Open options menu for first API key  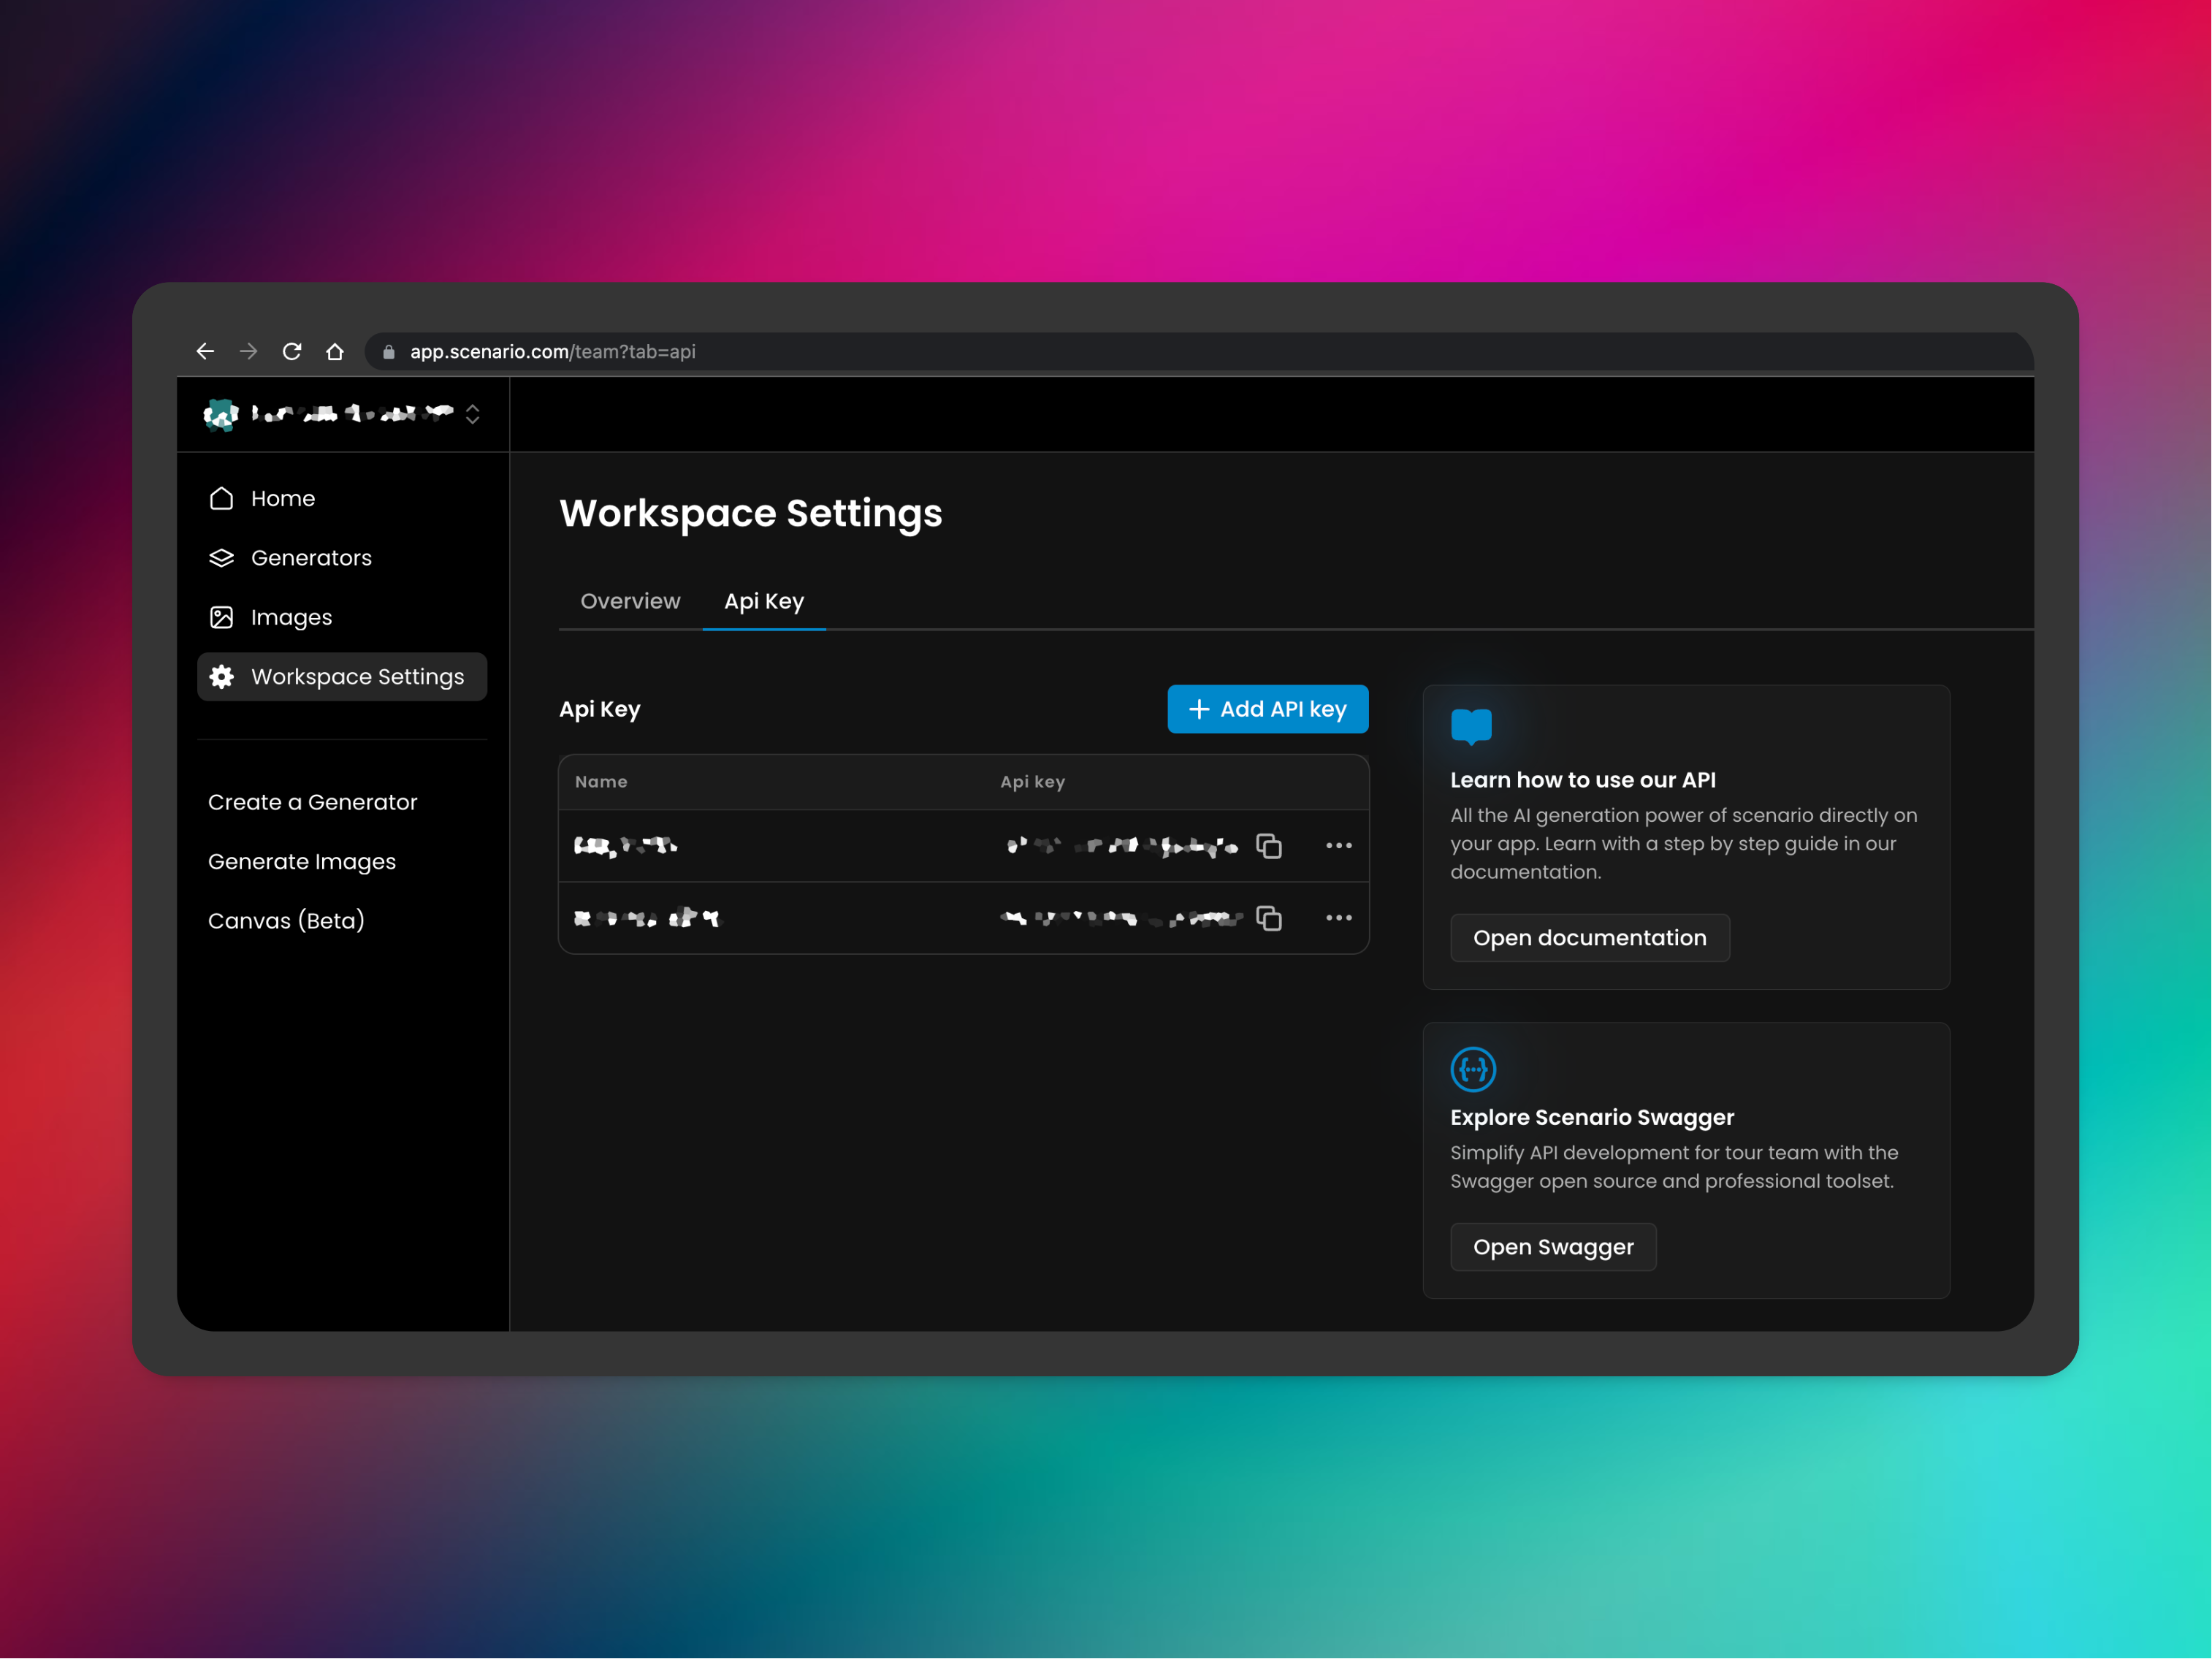(x=1338, y=846)
